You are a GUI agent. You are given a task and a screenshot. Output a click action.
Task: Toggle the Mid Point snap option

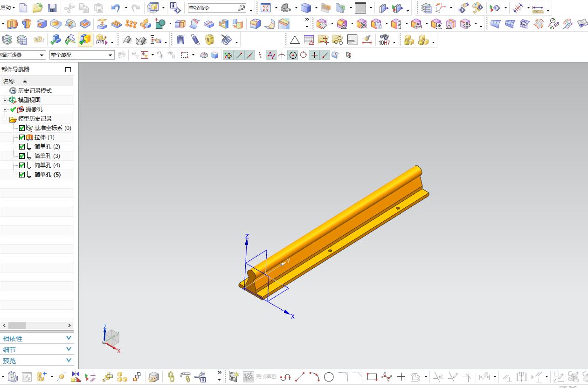click(250, 55)
